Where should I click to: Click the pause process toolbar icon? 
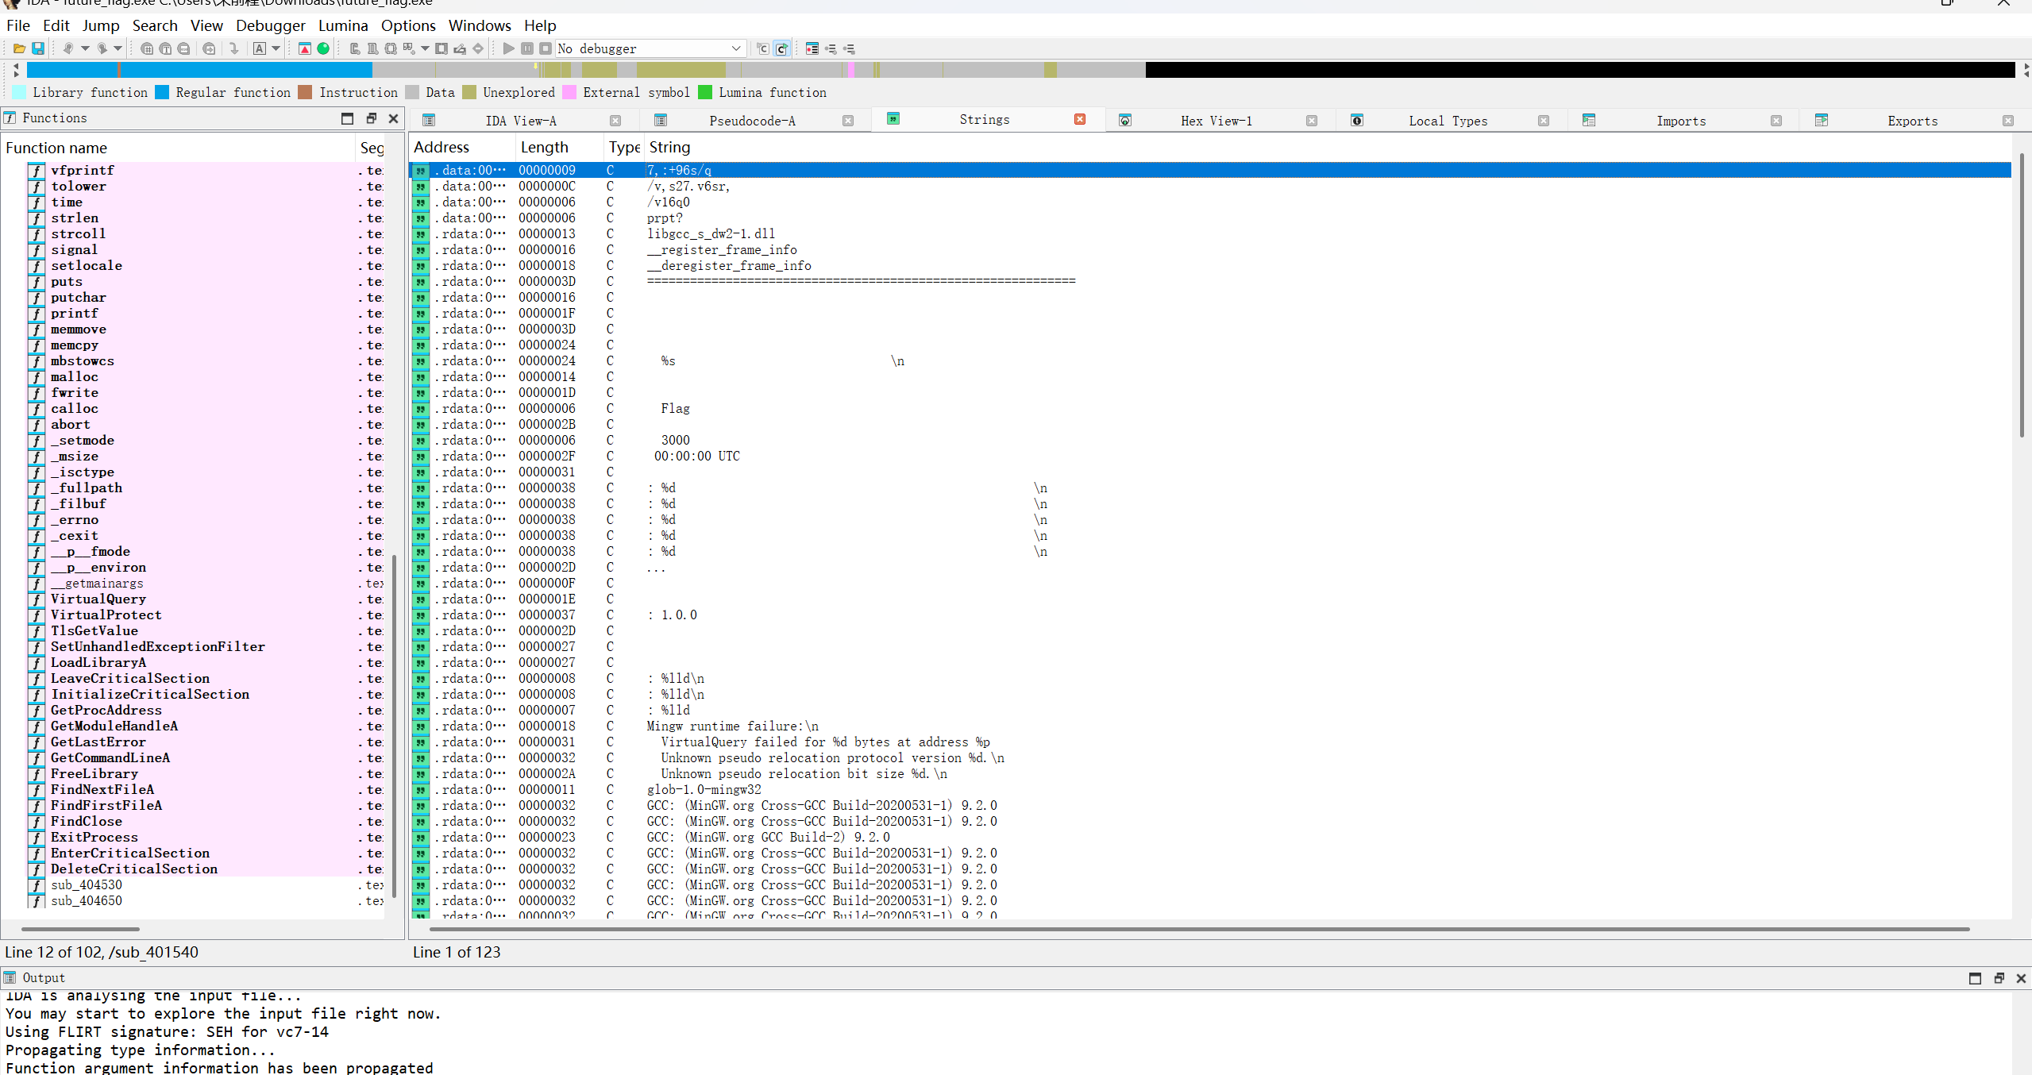coord(527,48)
